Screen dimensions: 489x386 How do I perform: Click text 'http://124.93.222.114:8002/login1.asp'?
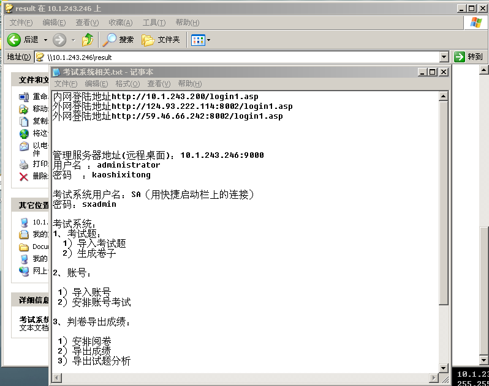point(202,106)
